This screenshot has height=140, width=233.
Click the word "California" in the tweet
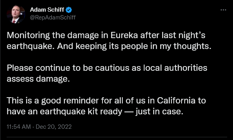176,100
